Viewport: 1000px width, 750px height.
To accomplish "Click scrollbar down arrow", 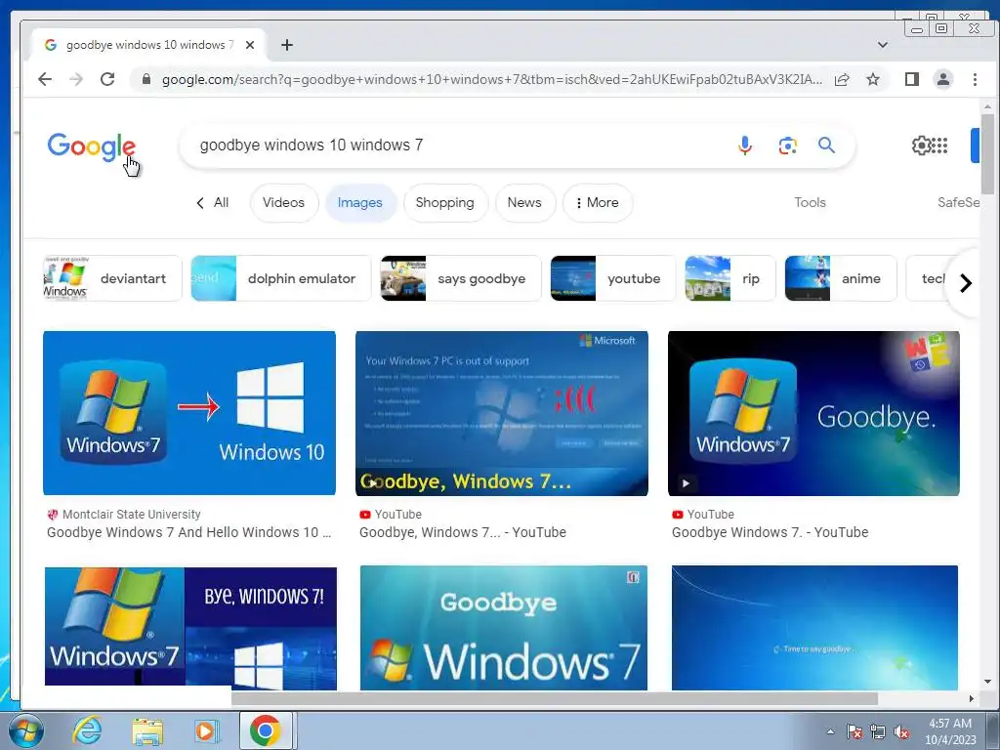I will pyautogui.click(x=987, y=683).
